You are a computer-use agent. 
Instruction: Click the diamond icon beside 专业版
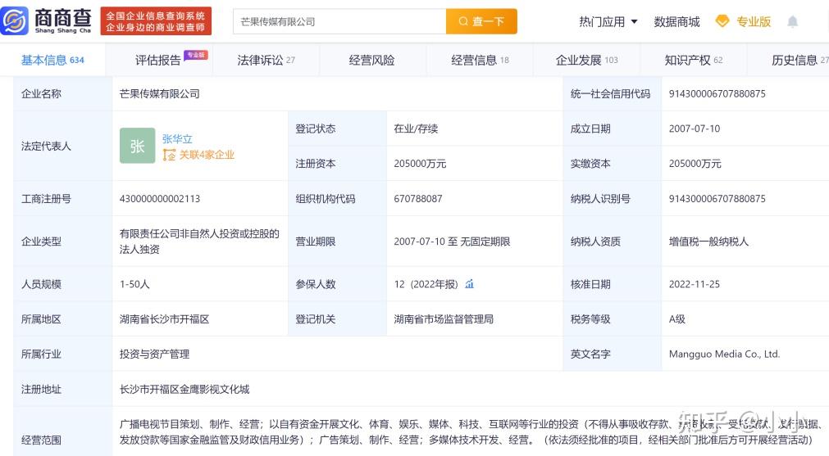(x=722, y=21)
